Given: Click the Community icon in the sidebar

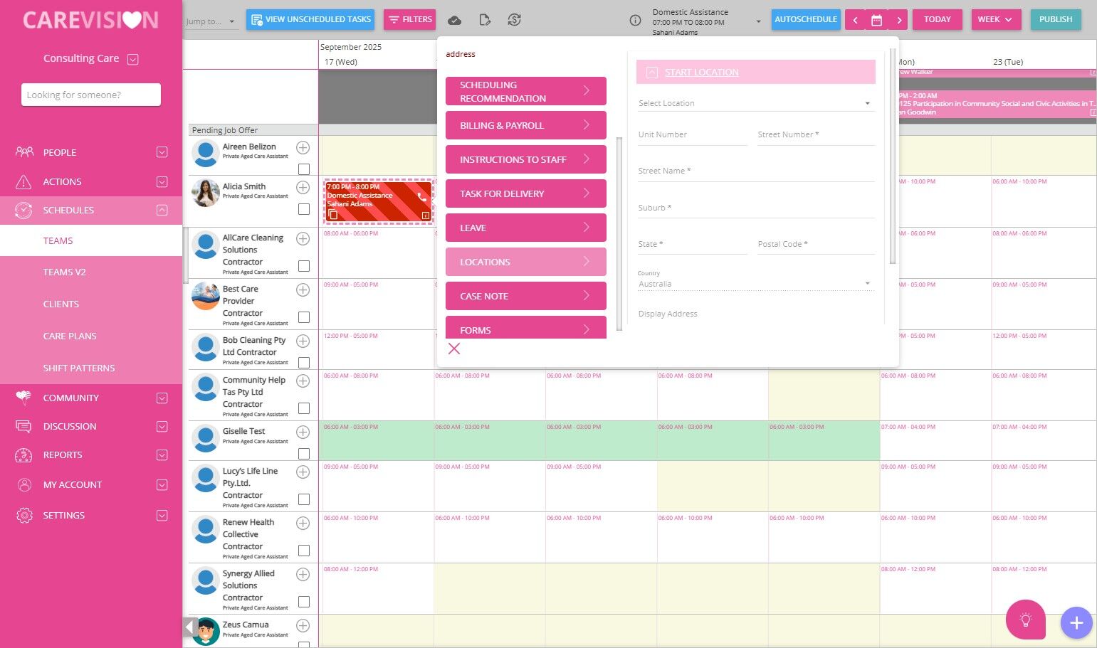Looking at the screenshot, I should pos(24,398).
